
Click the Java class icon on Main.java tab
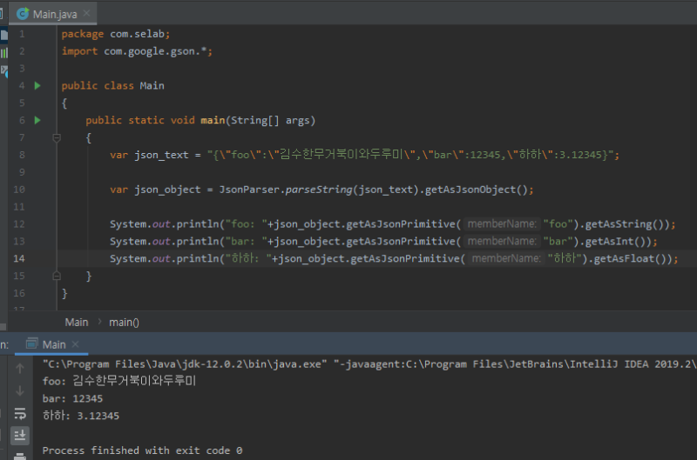(22, 15)
